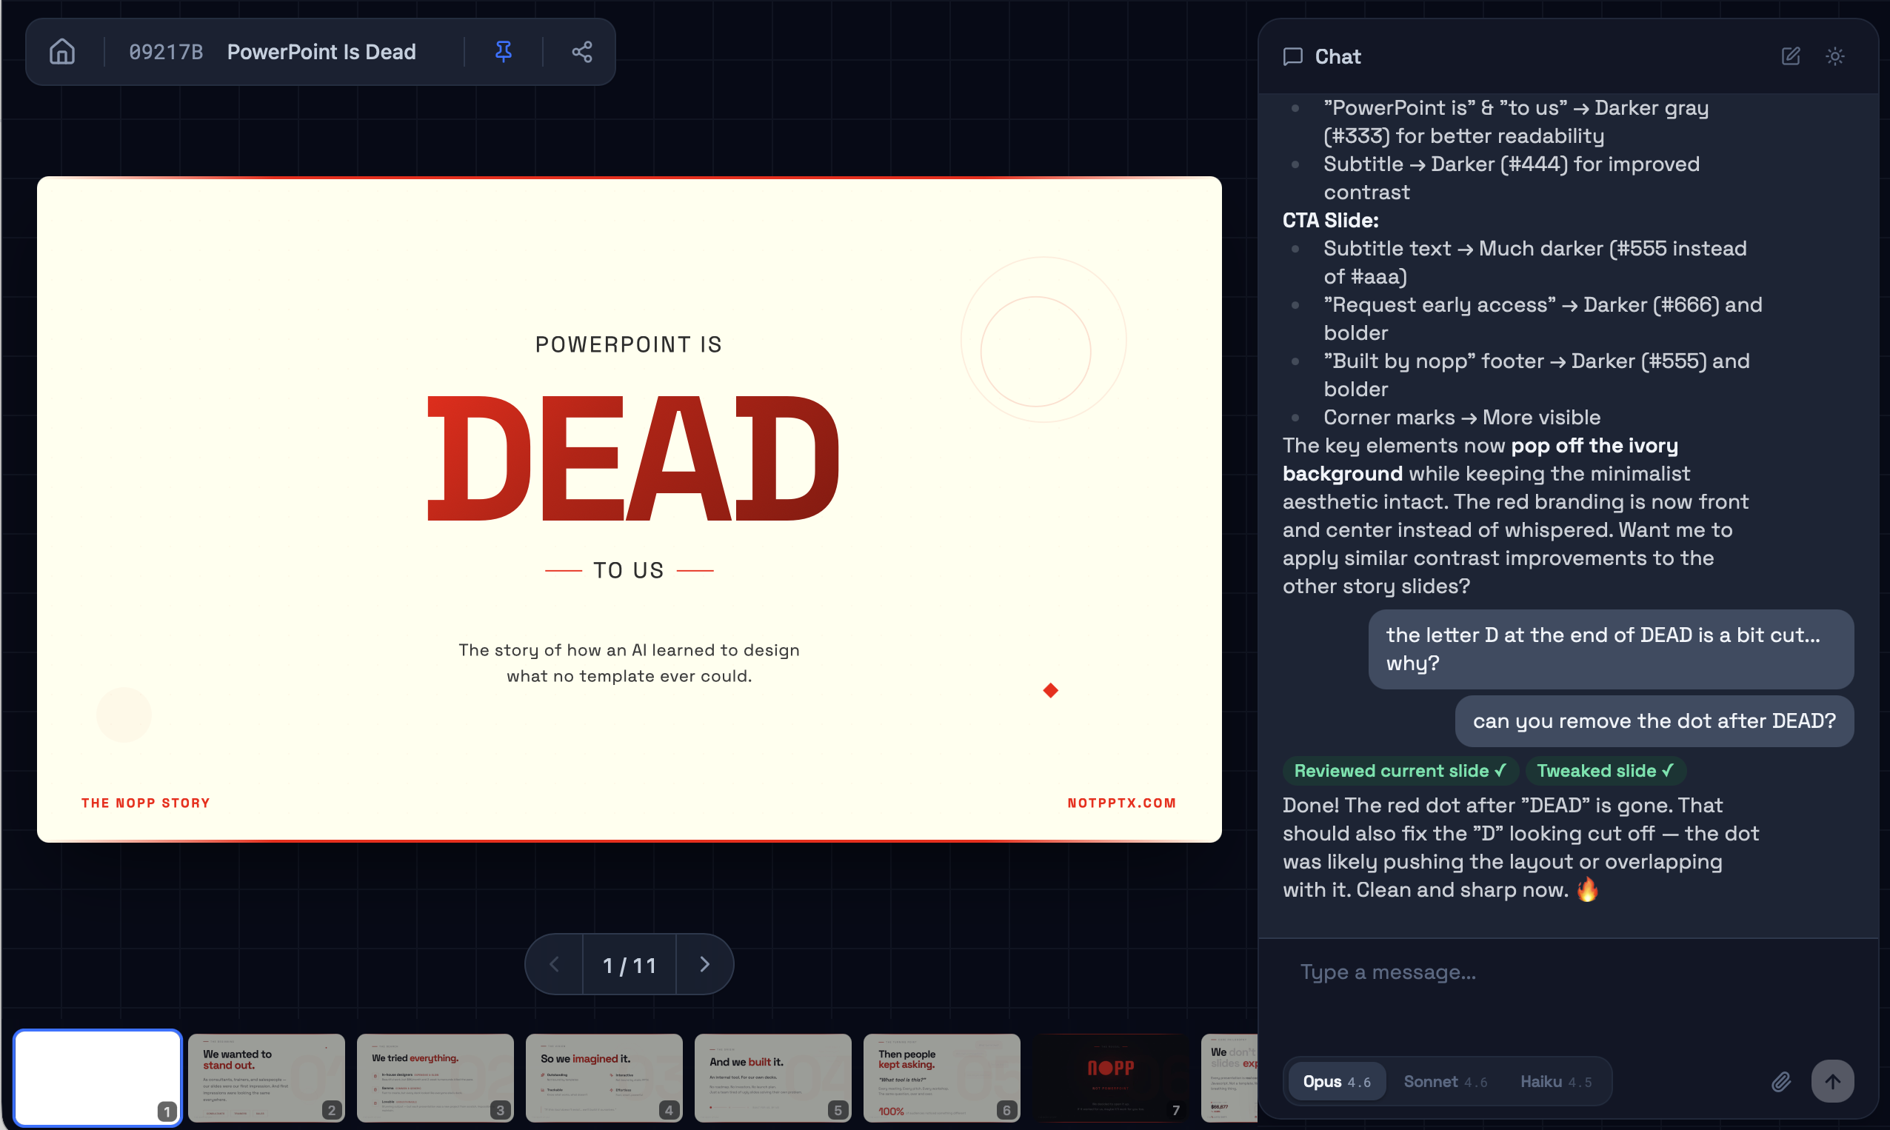Expand the 'Reviewed current slide' status chip
The height and width of the screenshot is (1130, 1890).
pos(1400,770)
